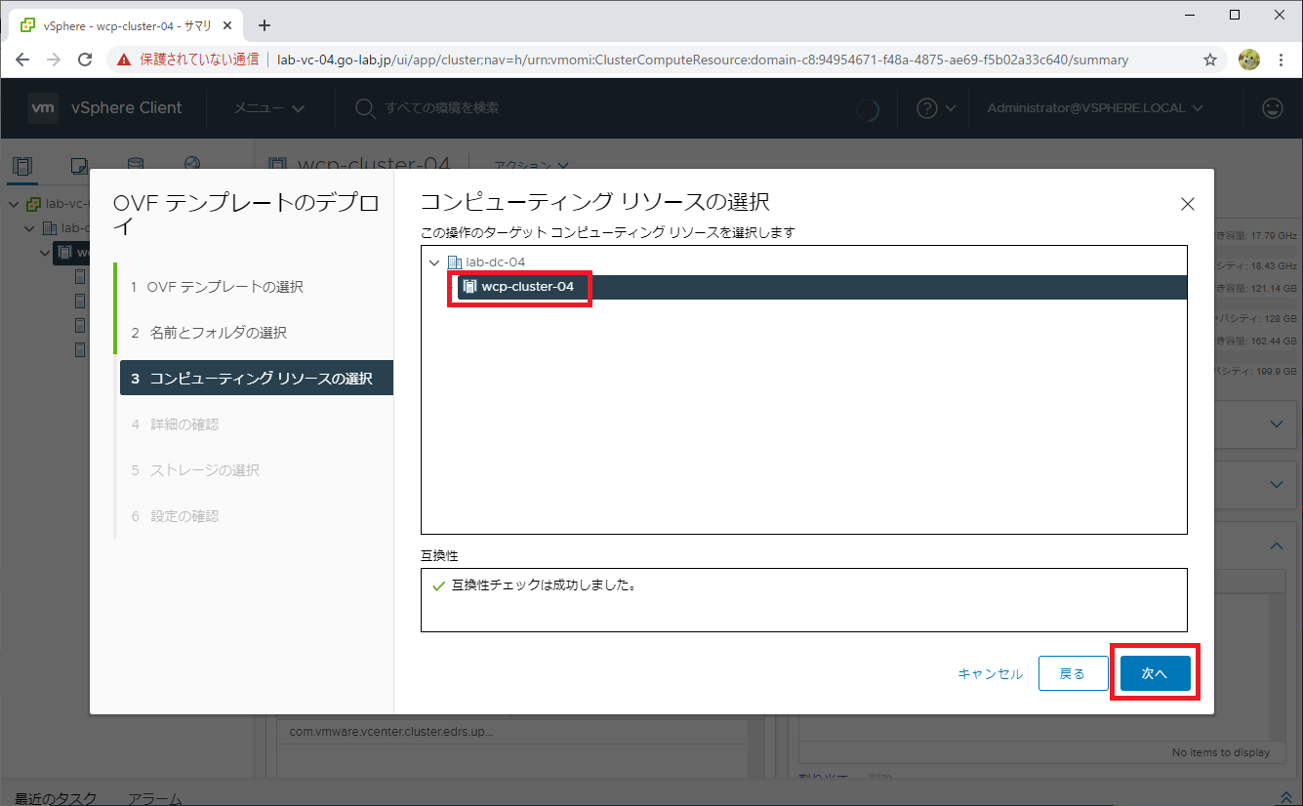Select step 3 コンピューティング リソースの選択
This screenshot has width=1303, height=806.
pyautogui.click(x=257, y=379)
